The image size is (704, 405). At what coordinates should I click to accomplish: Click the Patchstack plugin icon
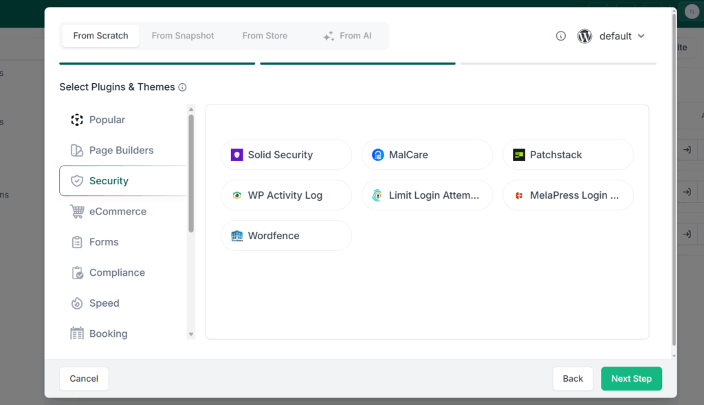pos(519,155)
